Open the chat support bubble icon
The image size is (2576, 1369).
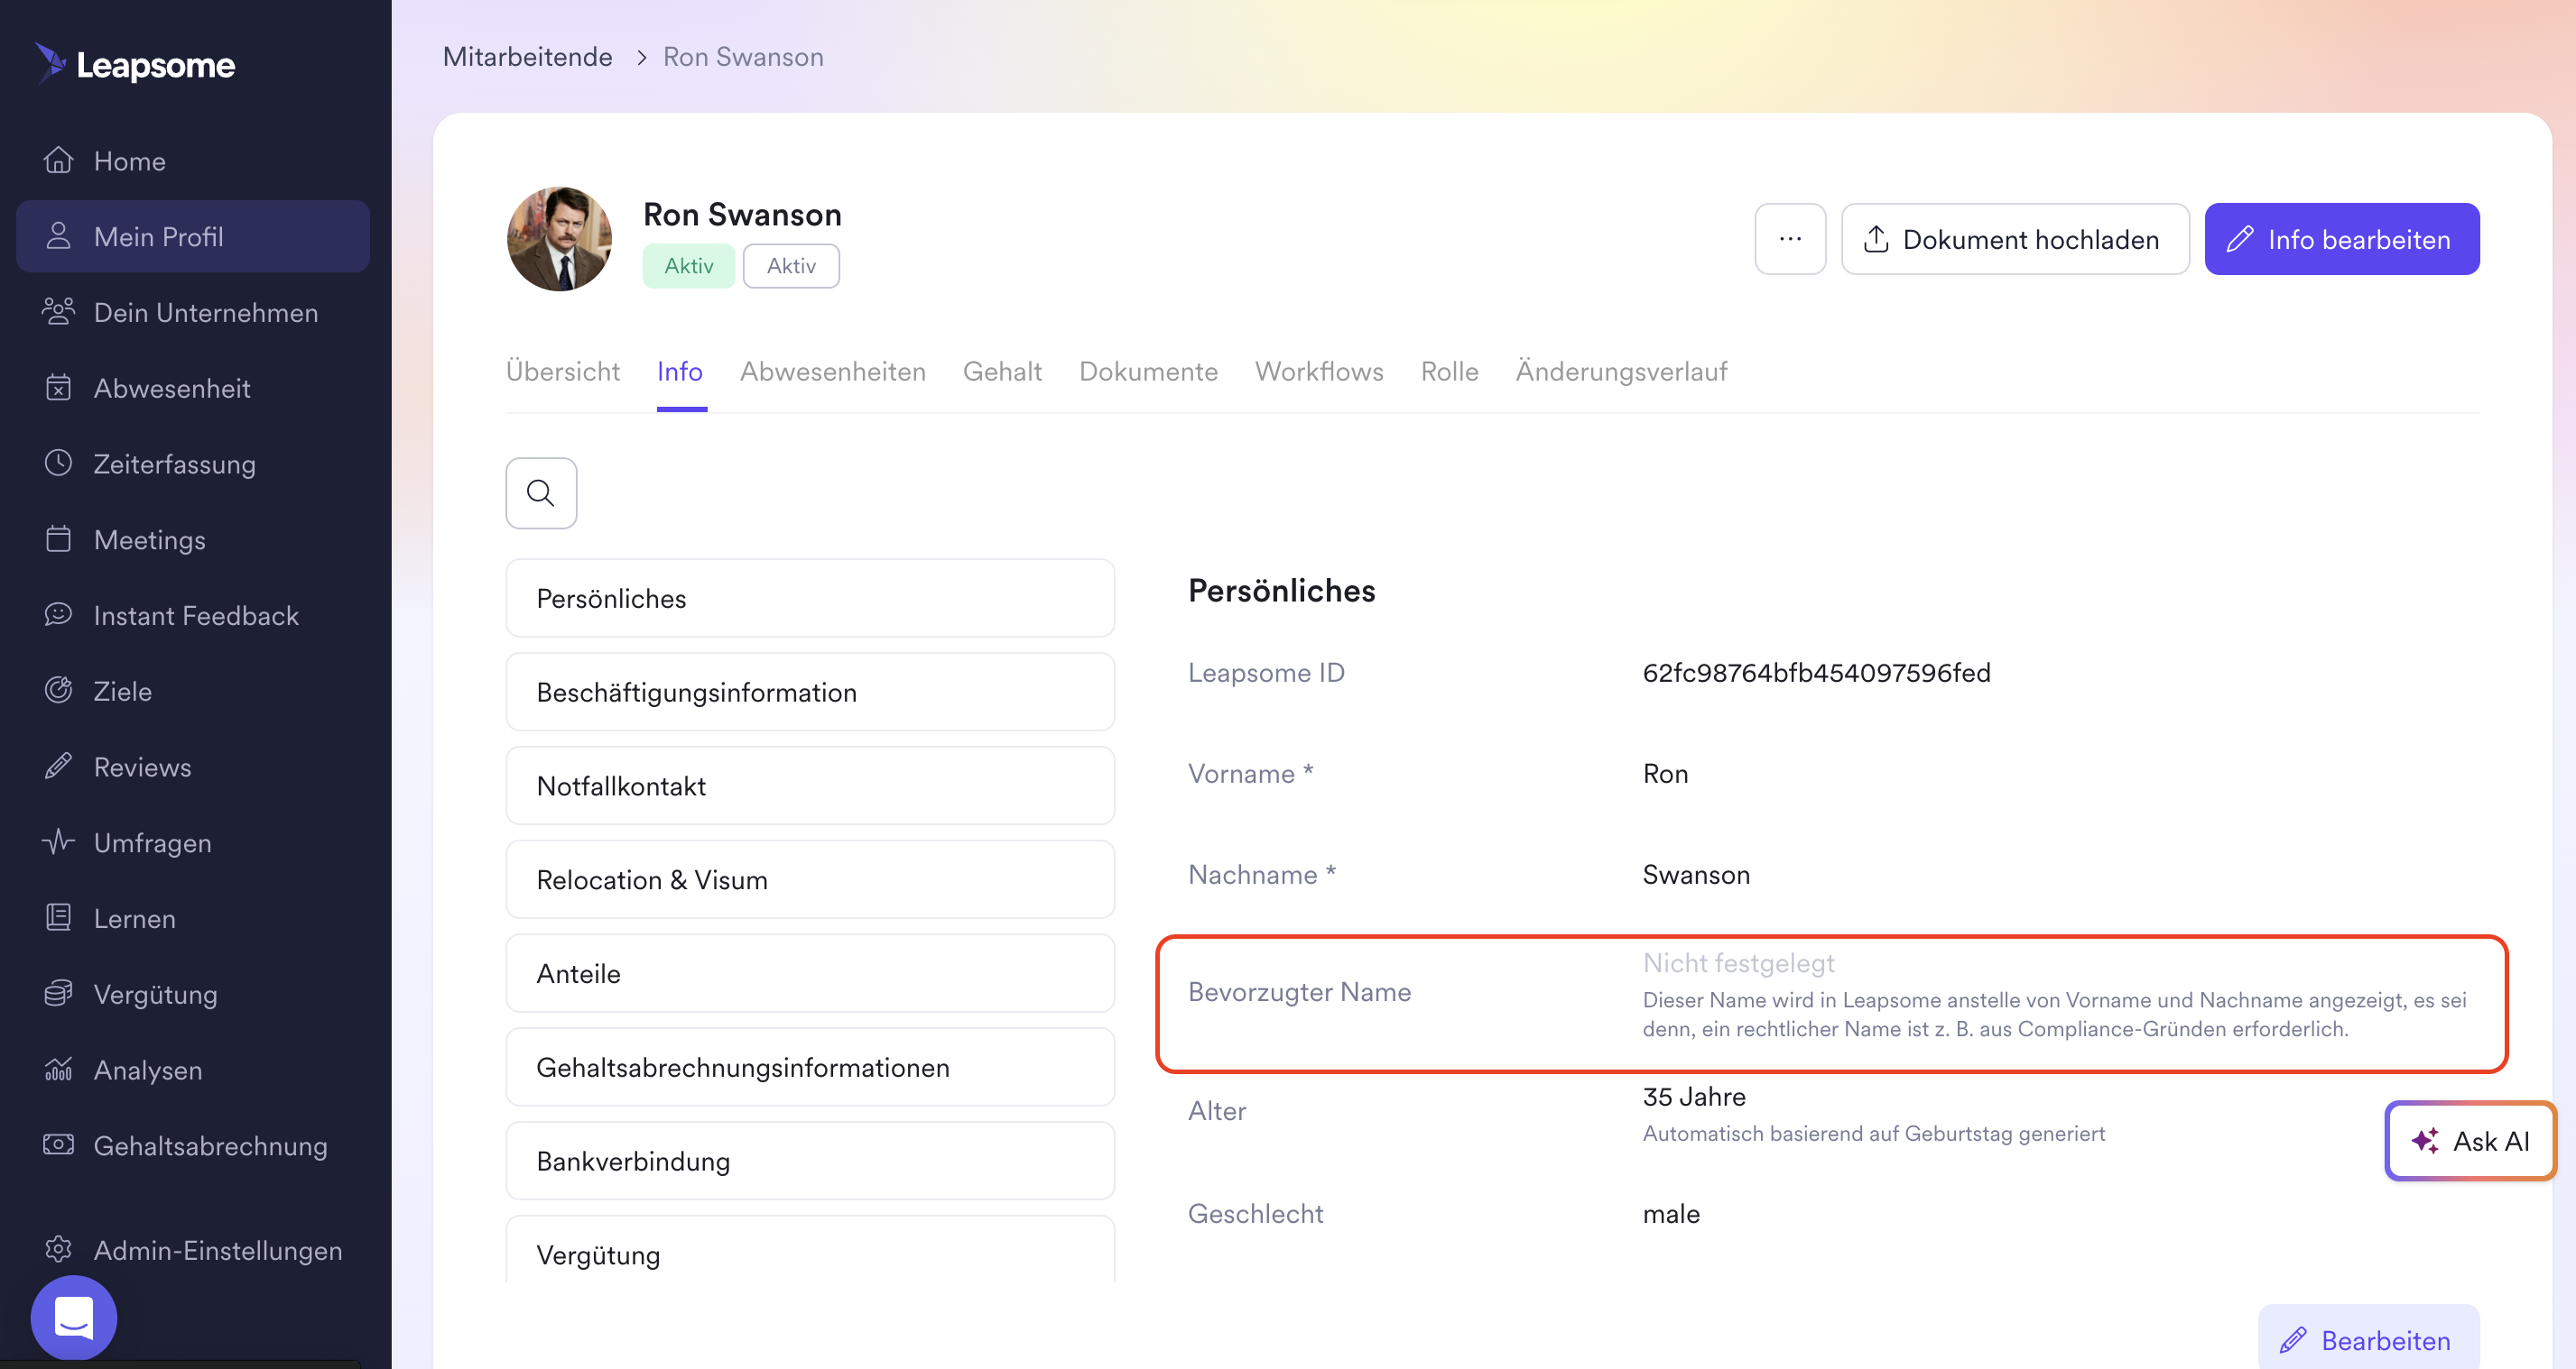(x=74, y=1317)
